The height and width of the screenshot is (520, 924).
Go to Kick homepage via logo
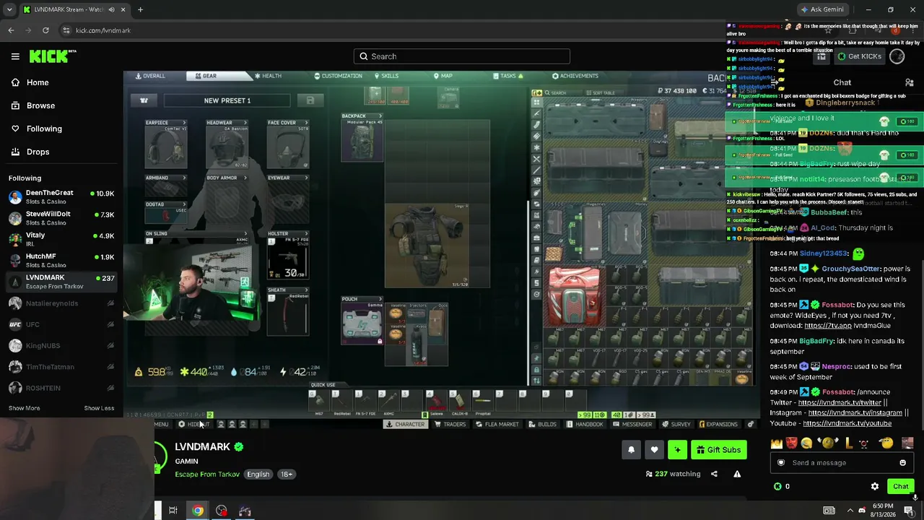pos(53,56)
